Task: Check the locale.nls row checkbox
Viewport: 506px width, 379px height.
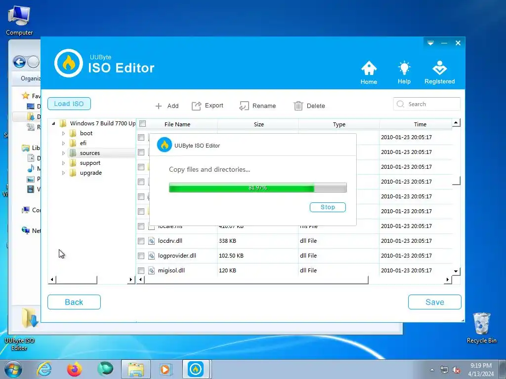Action: point(141,226)
